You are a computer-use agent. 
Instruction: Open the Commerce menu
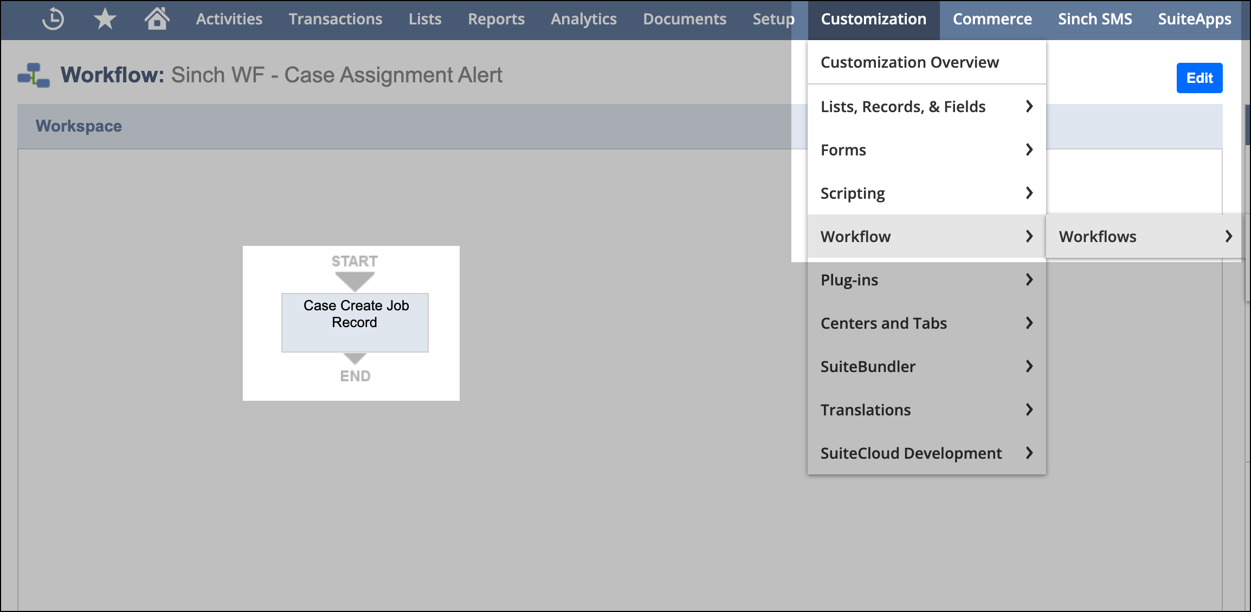[x=992, y=19]
